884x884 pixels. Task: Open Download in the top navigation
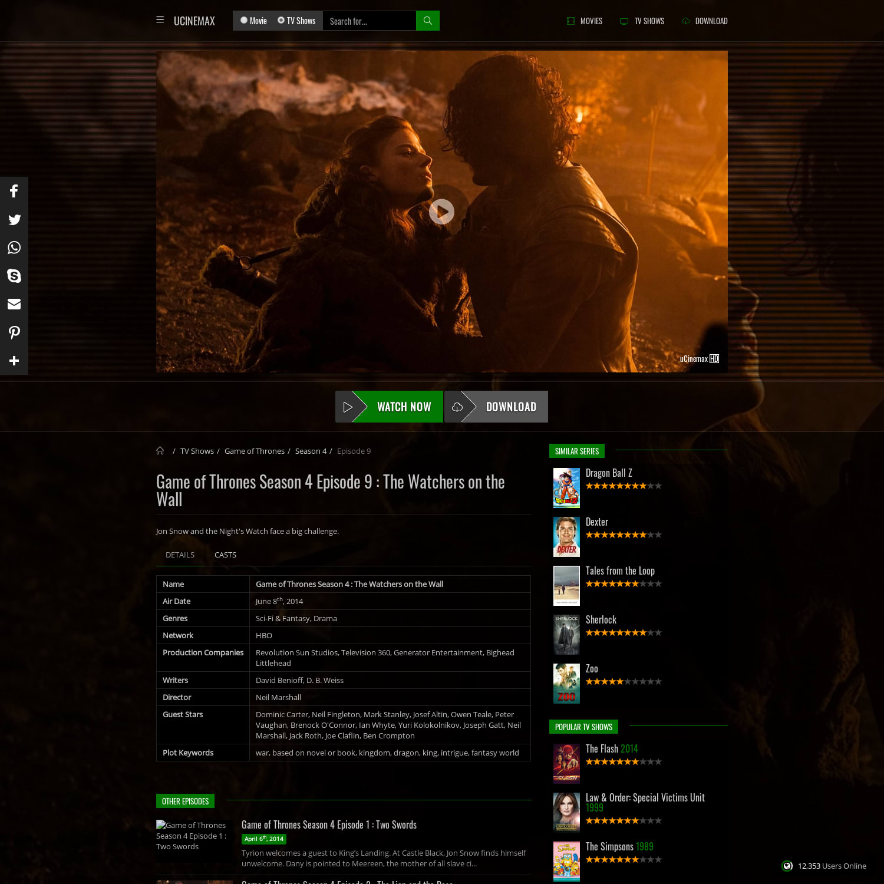click(705, 21)
